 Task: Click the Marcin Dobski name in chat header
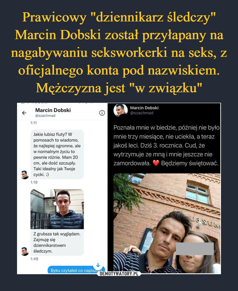tap(53, 110)
